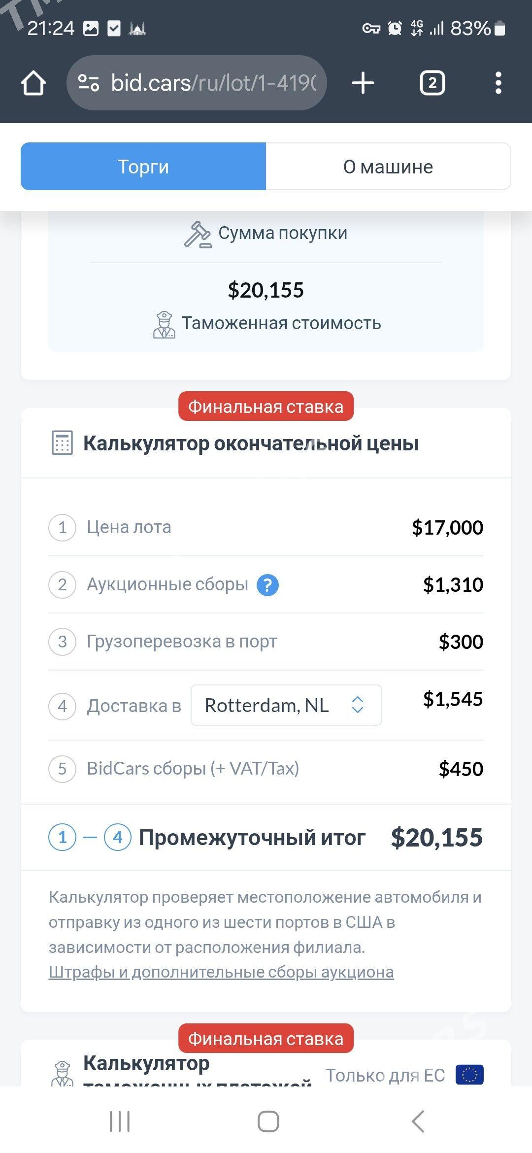Open the Штрафы и дополнительные сборы аукциона link
Viewport: 532px width, 1153px height.
[x=221, y=972]
